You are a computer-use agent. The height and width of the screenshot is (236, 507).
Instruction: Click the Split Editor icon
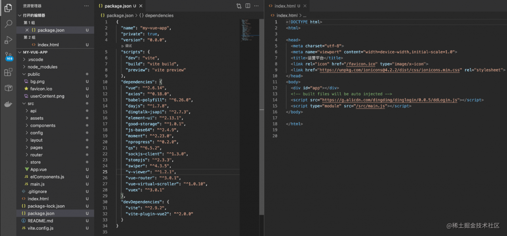pos(248,6)
